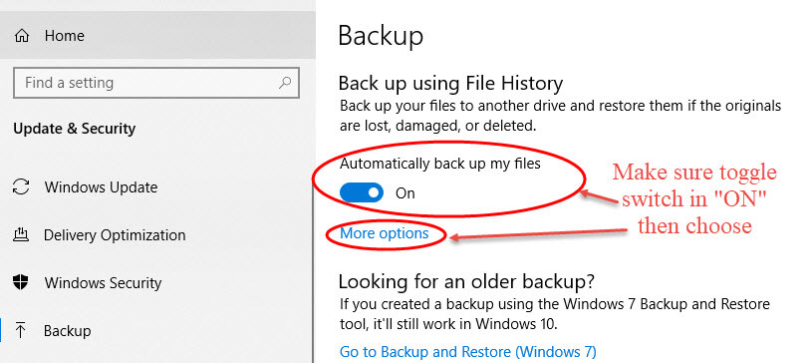Image resolution: width=811 pixels, height=363 pixels.
Task: Click Back up using File History heading
Action: [450, 84]
